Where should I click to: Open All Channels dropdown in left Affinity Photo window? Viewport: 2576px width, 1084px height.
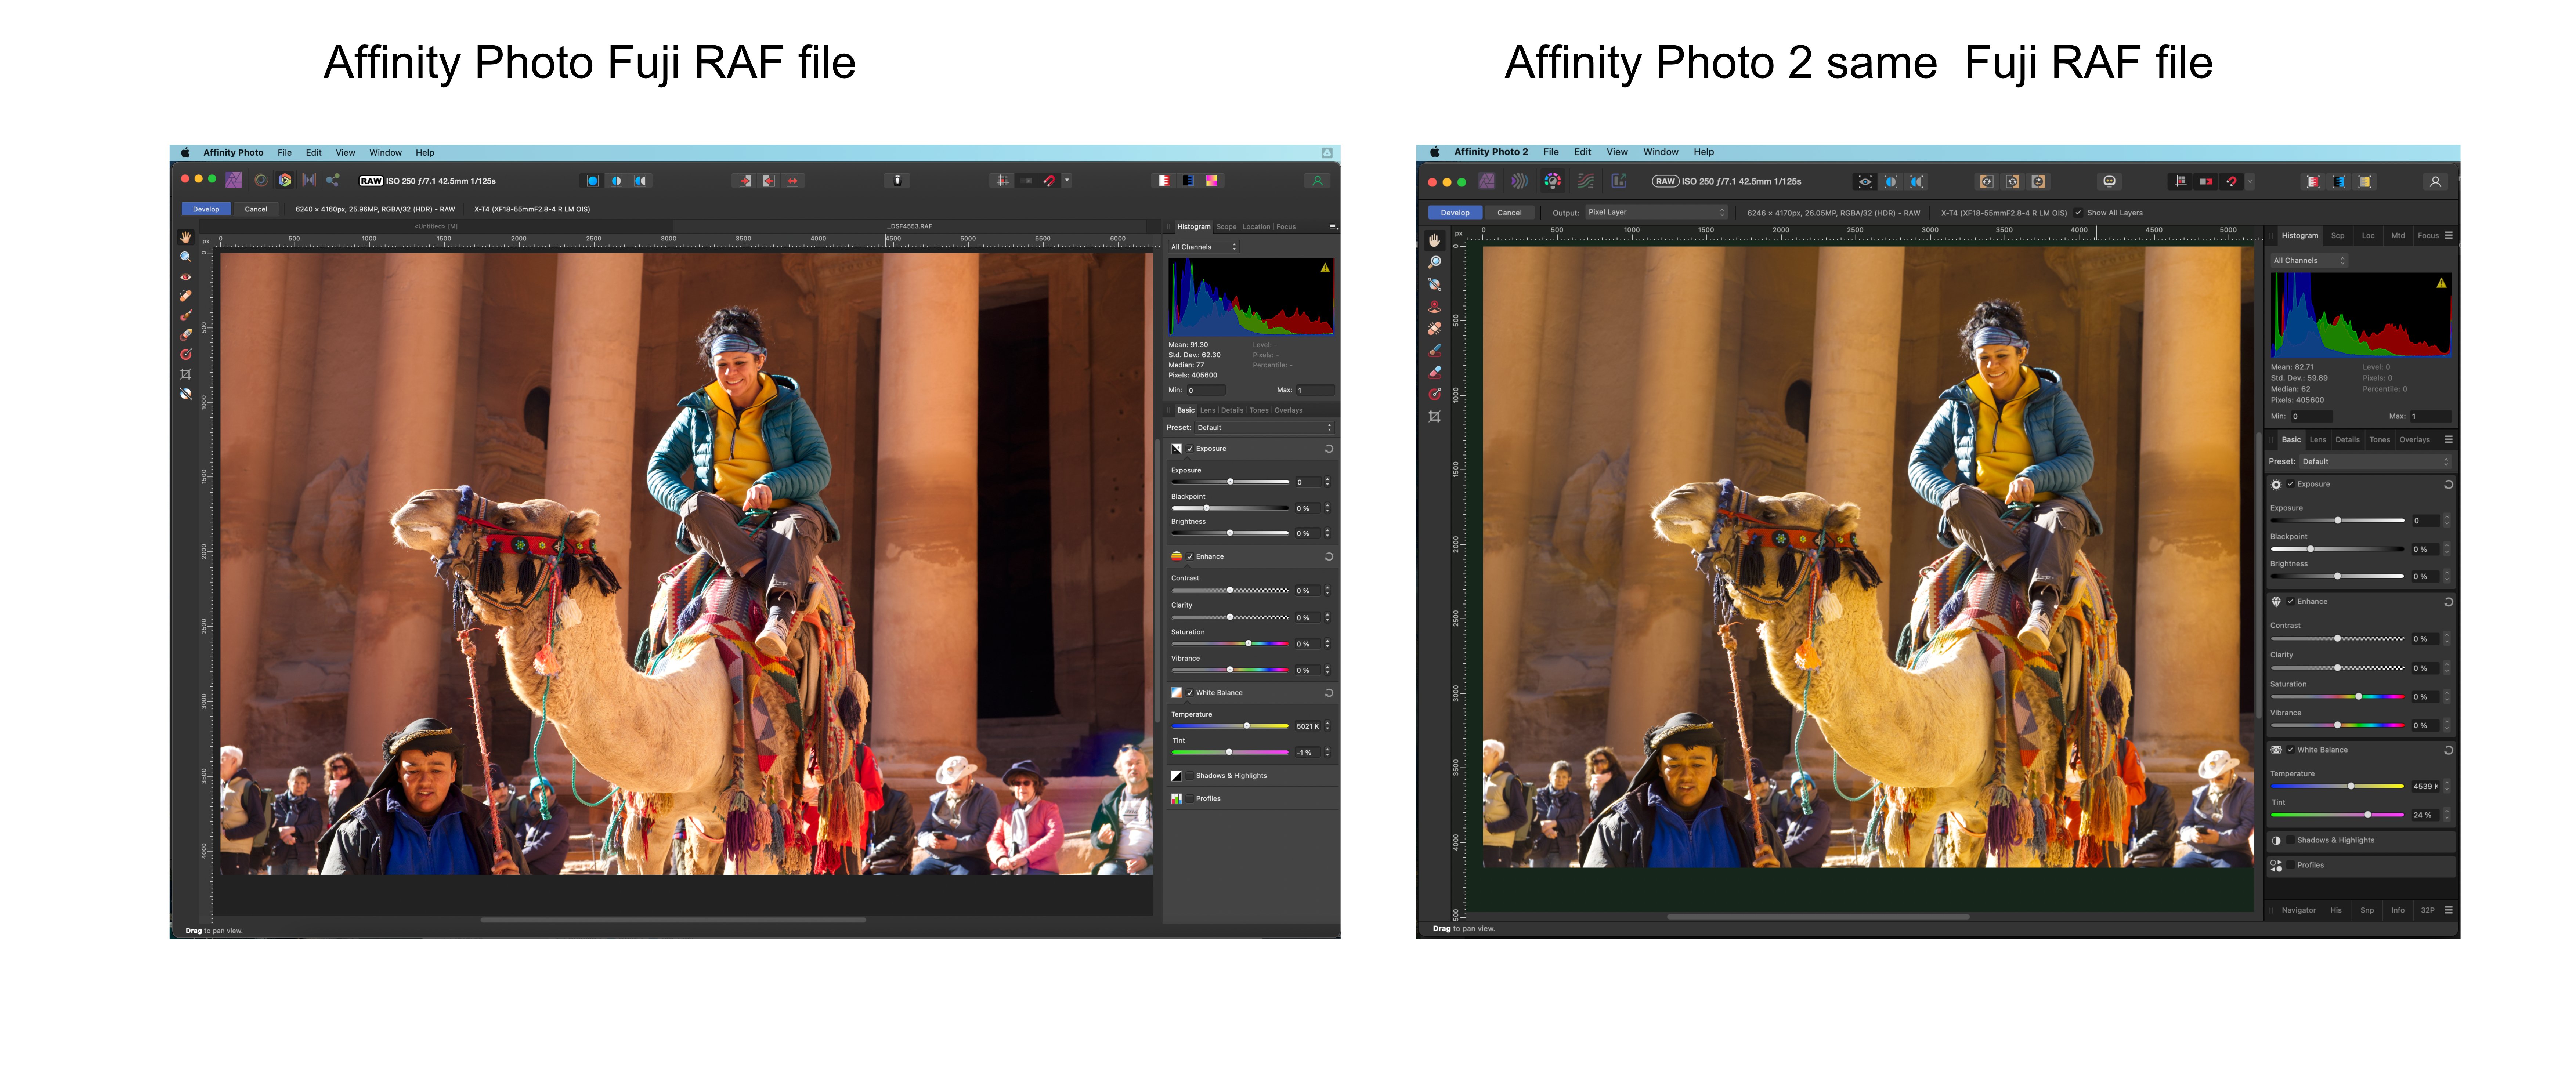click(1204, 247)
